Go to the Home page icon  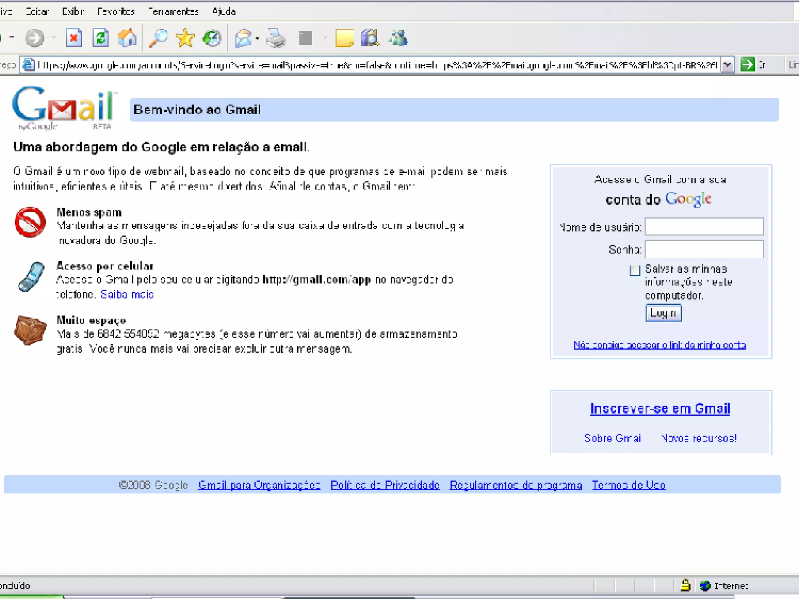(127, 38)
